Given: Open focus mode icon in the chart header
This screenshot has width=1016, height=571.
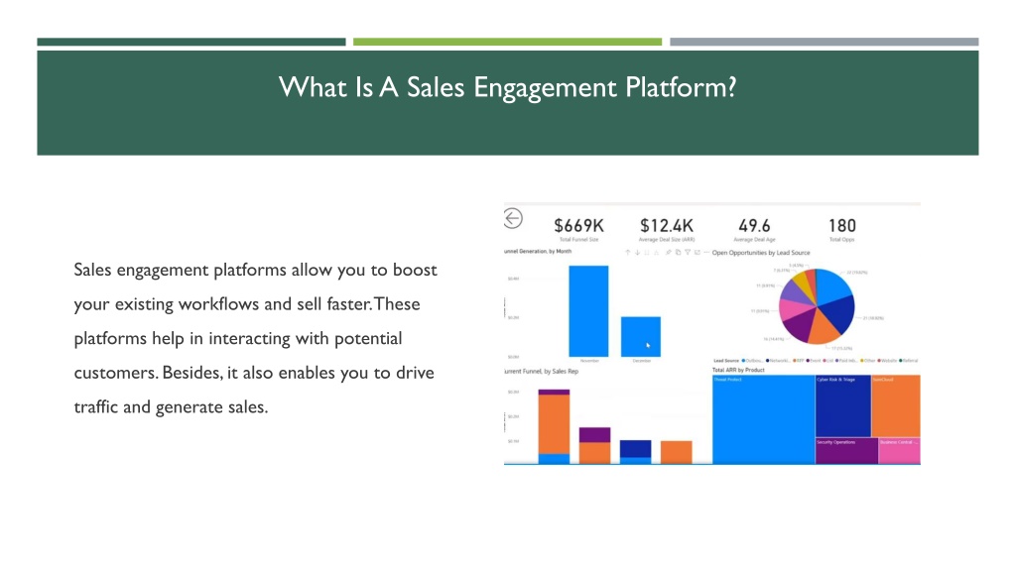Looking at the screenshot, I should coord(698,253).
